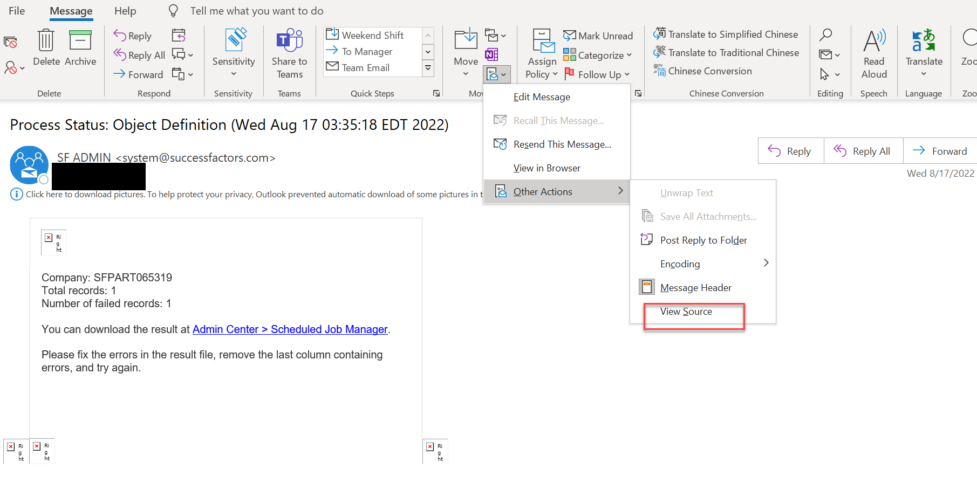Expand the Quick Steps gallery
Viewport: 977px width, 484px height.
tap(428, 68)
